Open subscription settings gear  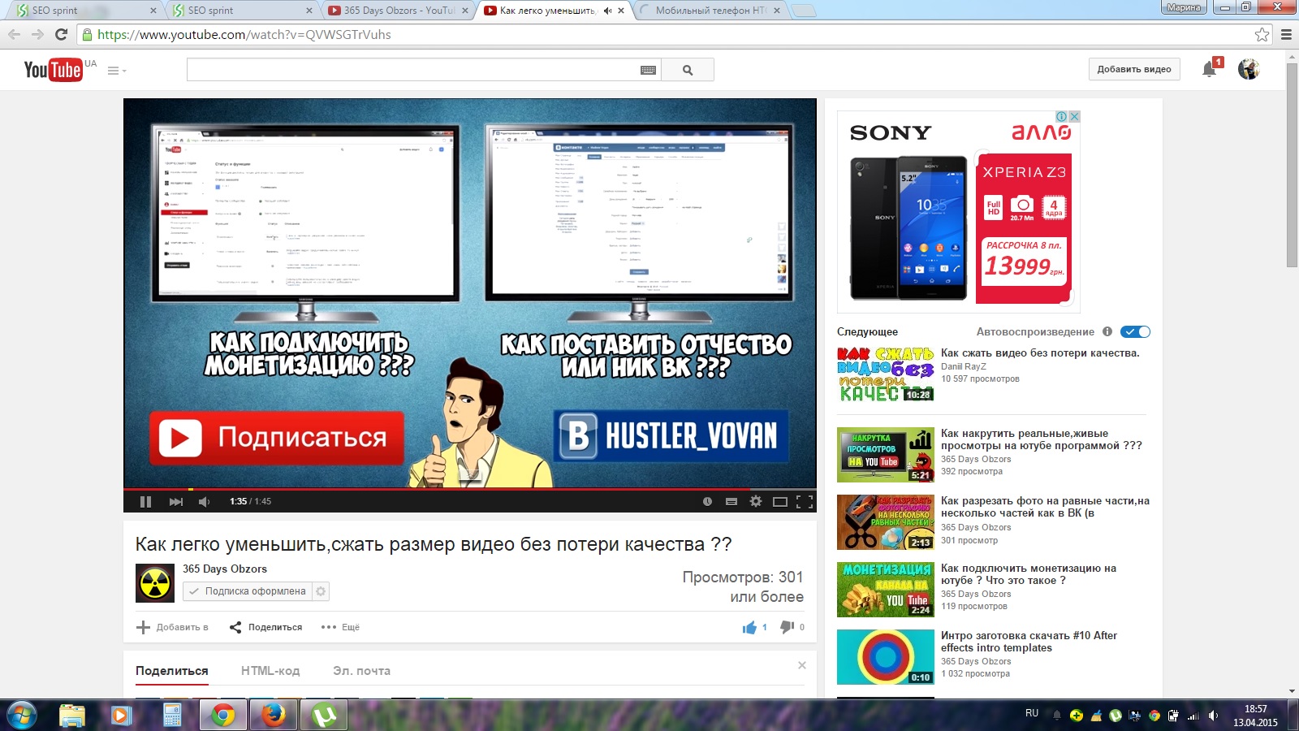click(321, 591)
